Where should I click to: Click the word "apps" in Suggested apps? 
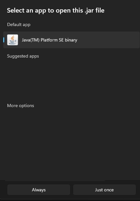coord(34,56)
